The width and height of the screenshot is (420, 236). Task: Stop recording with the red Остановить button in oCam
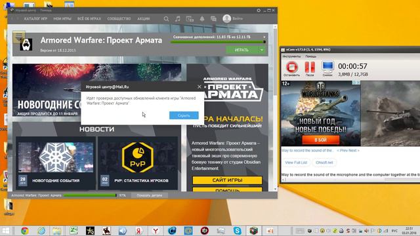(x=291, y=69)
